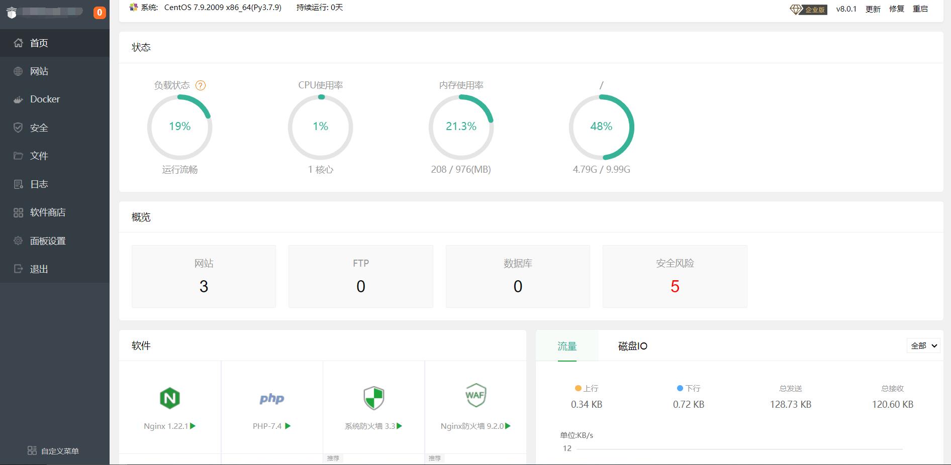Click the 运行流畅 status text
Screen dimensions: 951x465
tap(180, 170)
